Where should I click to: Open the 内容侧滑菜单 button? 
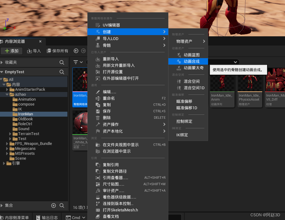click(x=14, y=218)
